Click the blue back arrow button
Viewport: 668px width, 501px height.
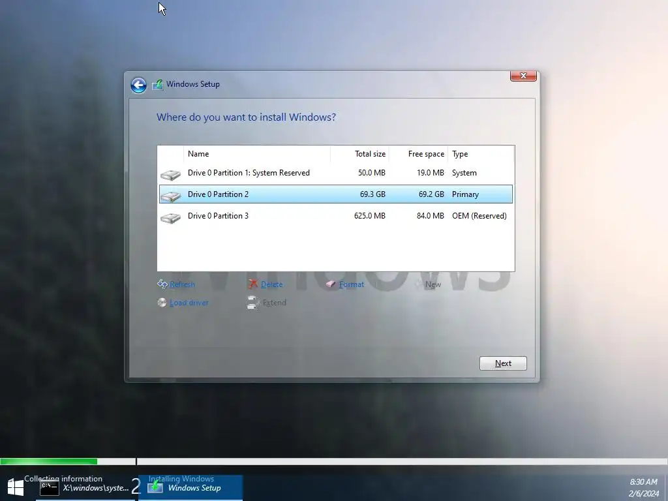[138, 85]
